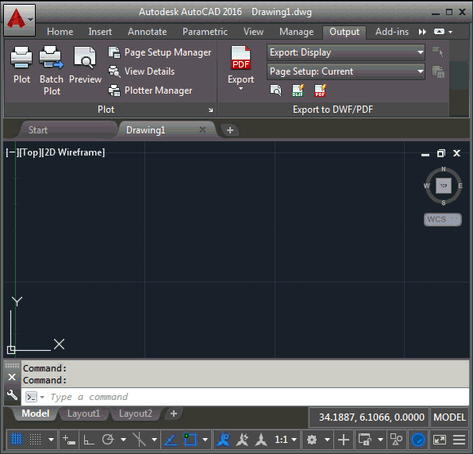Open the 1:1 annotation scale dropdown
Screen dimensions: 473x454
click(x=286, y=440)
